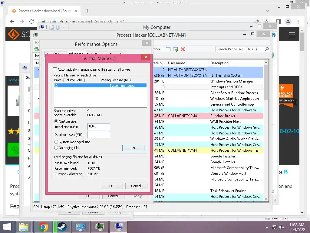Screen dimensions: 310x233
Task: Confirm Virtual Memory with OK button
Action: [x=112, y=186]
